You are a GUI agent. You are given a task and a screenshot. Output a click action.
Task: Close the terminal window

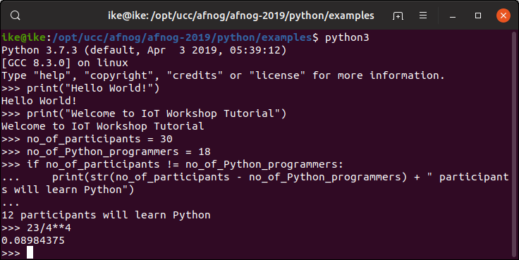tap(503, 16)
